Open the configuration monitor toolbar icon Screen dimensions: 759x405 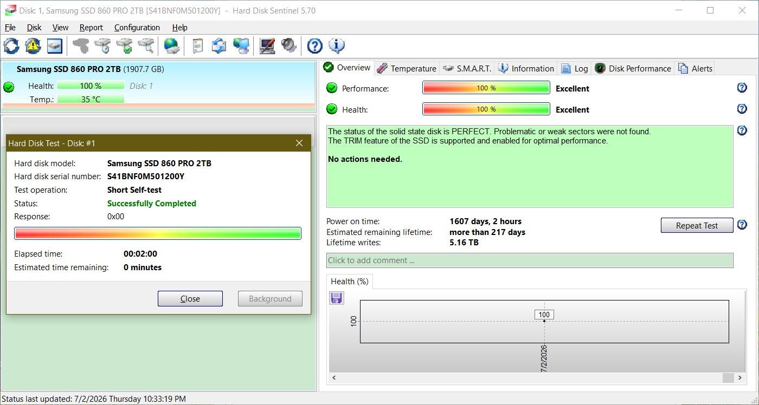pos(267,46)
